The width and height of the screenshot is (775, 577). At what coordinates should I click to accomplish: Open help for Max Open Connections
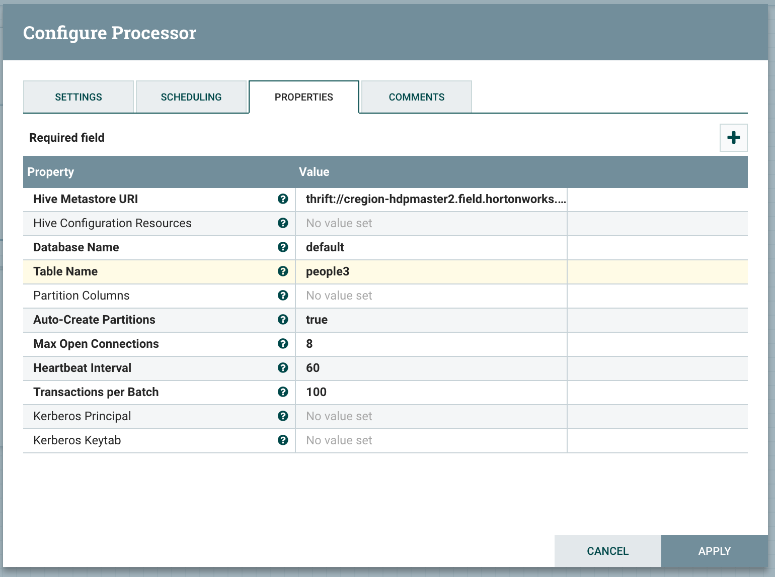pos(283,344)
